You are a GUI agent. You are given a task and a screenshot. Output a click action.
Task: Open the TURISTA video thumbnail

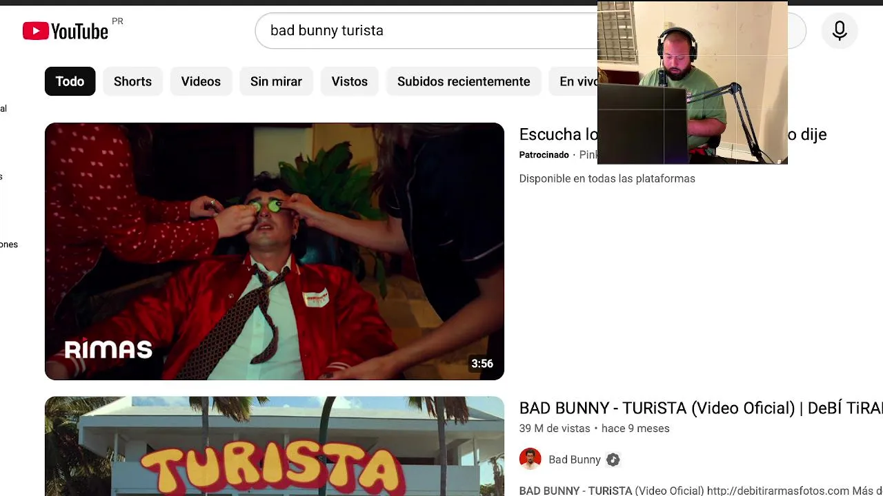275,446
